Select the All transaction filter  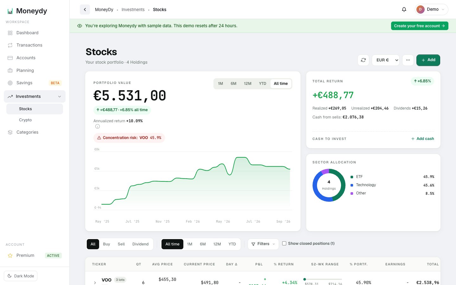(93, 244)
